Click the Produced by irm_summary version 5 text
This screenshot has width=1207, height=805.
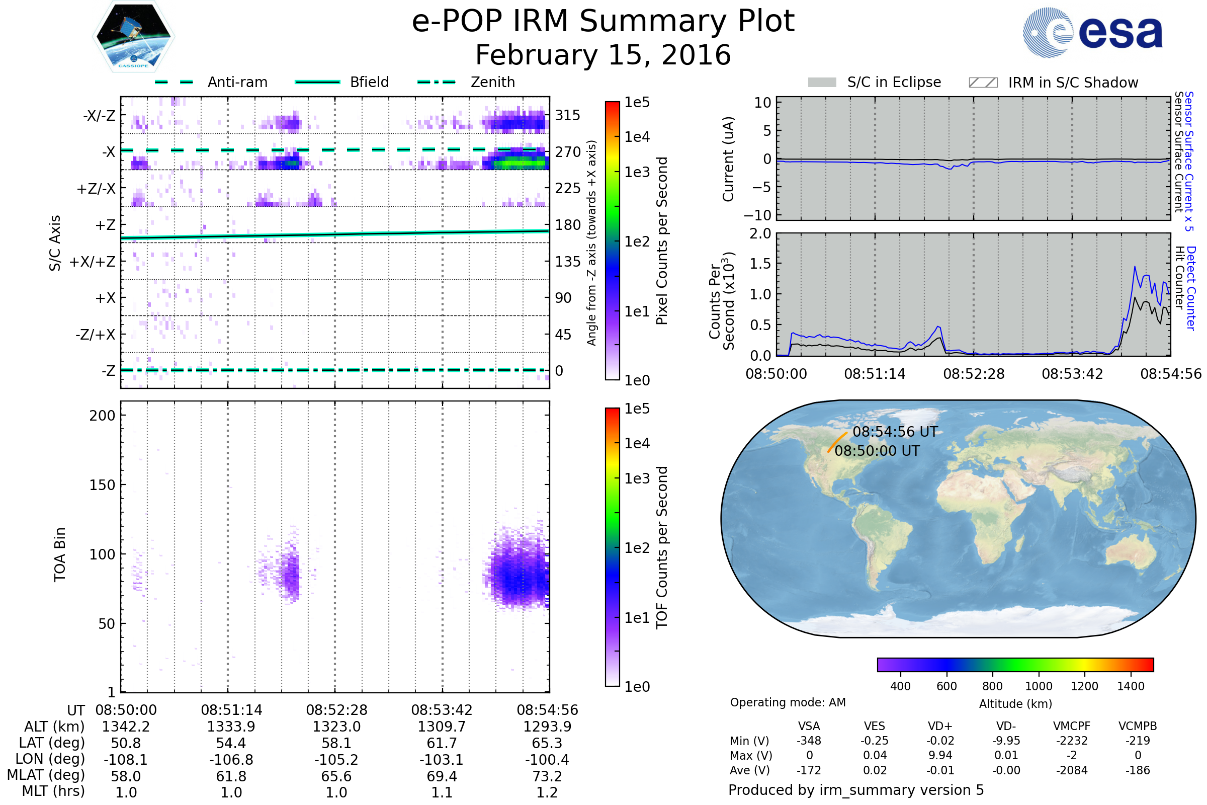(x=855, y=790)
